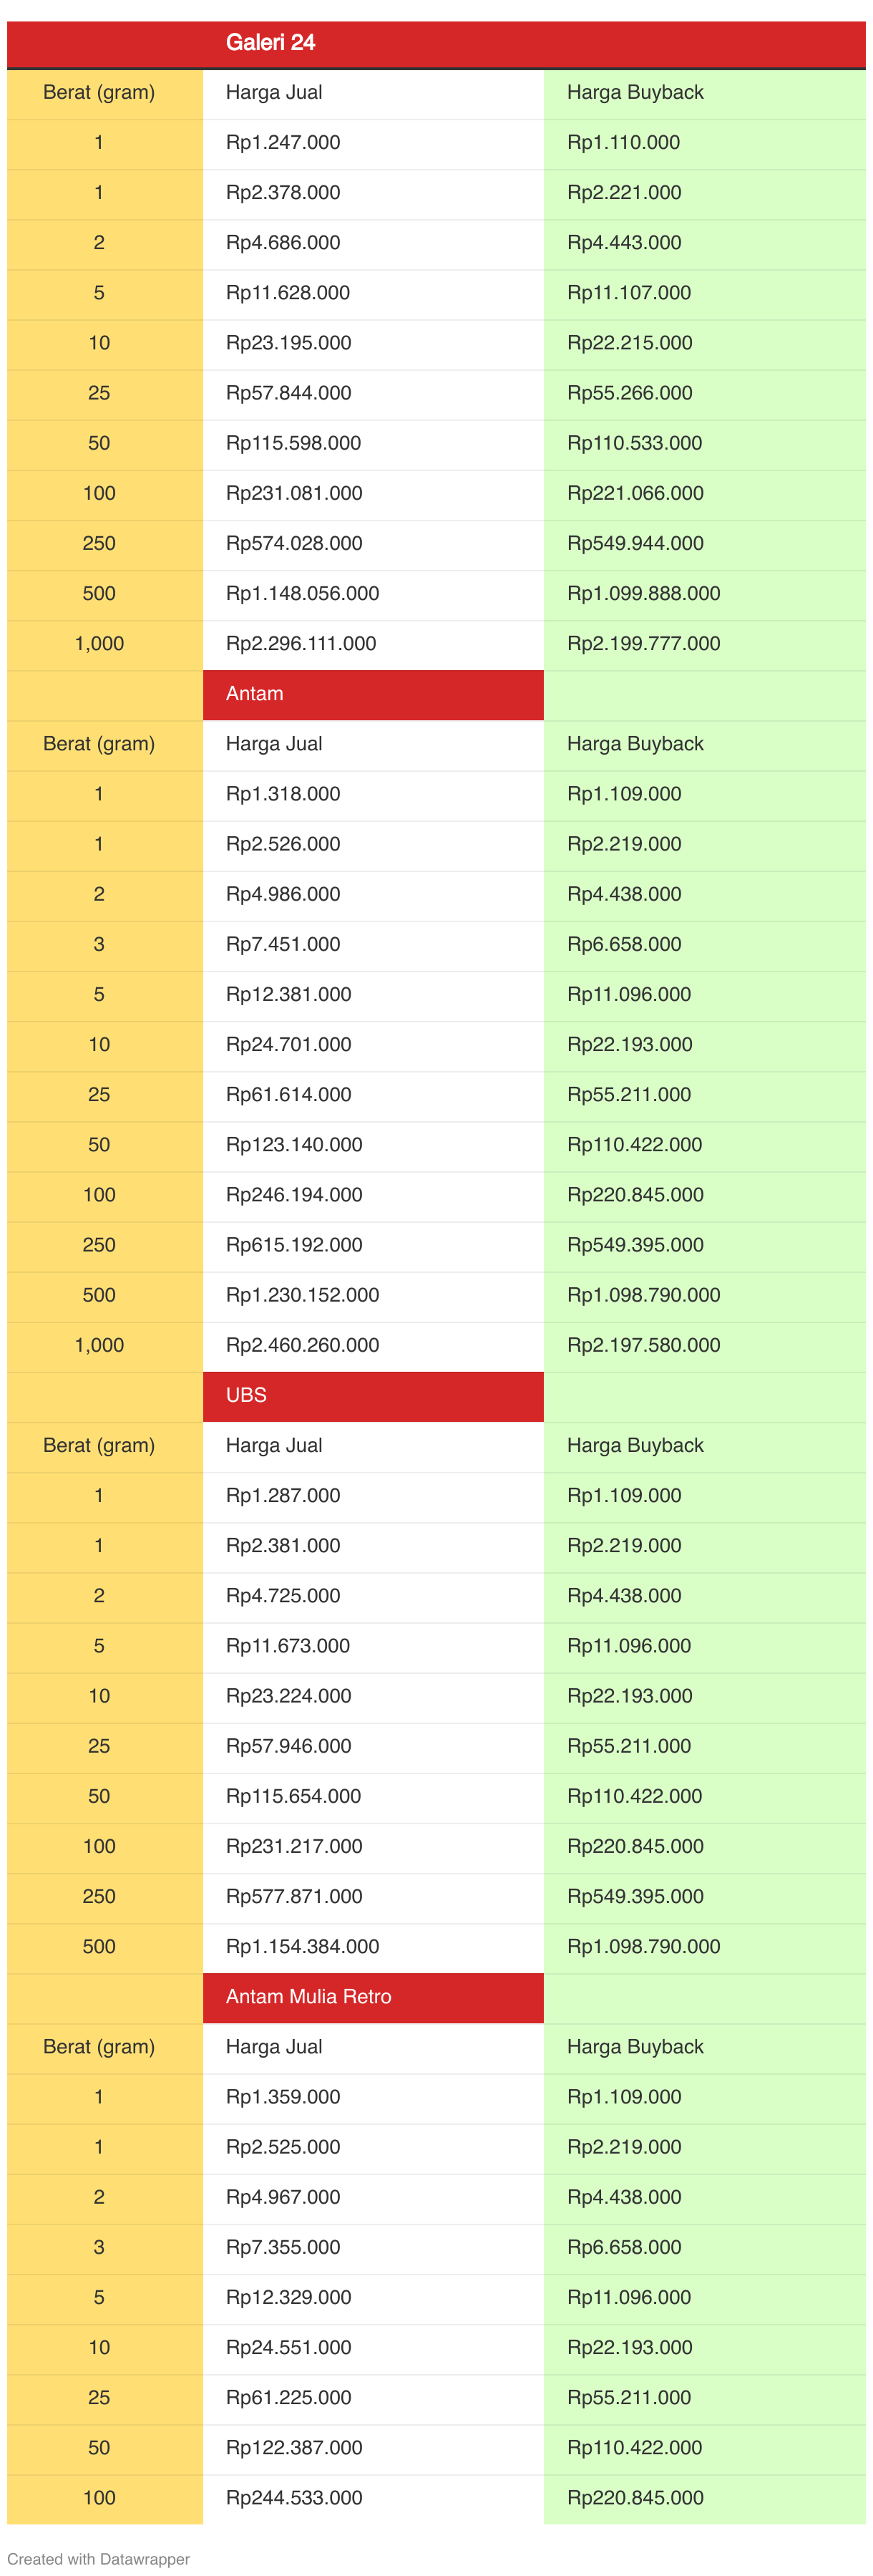Image resolution: width=873 pixels, height=2576 pixels.
Task: Click the "Created with Datawrapper" link
Action: pyautogui.click(x=98, y=2558)
